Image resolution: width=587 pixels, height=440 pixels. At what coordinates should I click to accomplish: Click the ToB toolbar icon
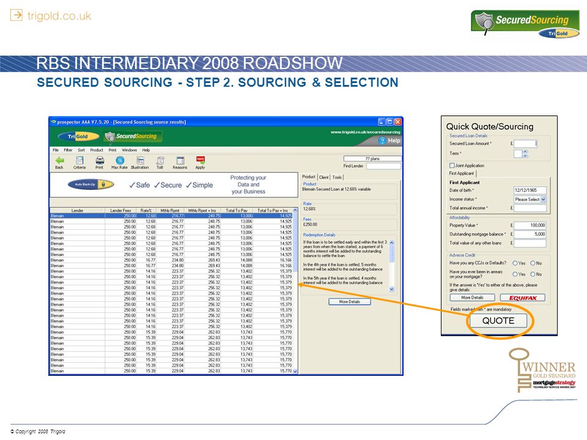tap(160, 161)
